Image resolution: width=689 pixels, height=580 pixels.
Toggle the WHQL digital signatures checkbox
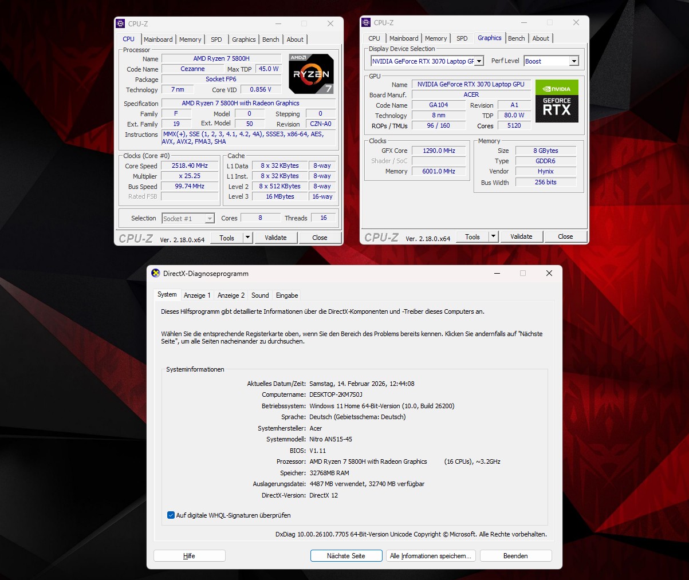(x=171, y=515)
